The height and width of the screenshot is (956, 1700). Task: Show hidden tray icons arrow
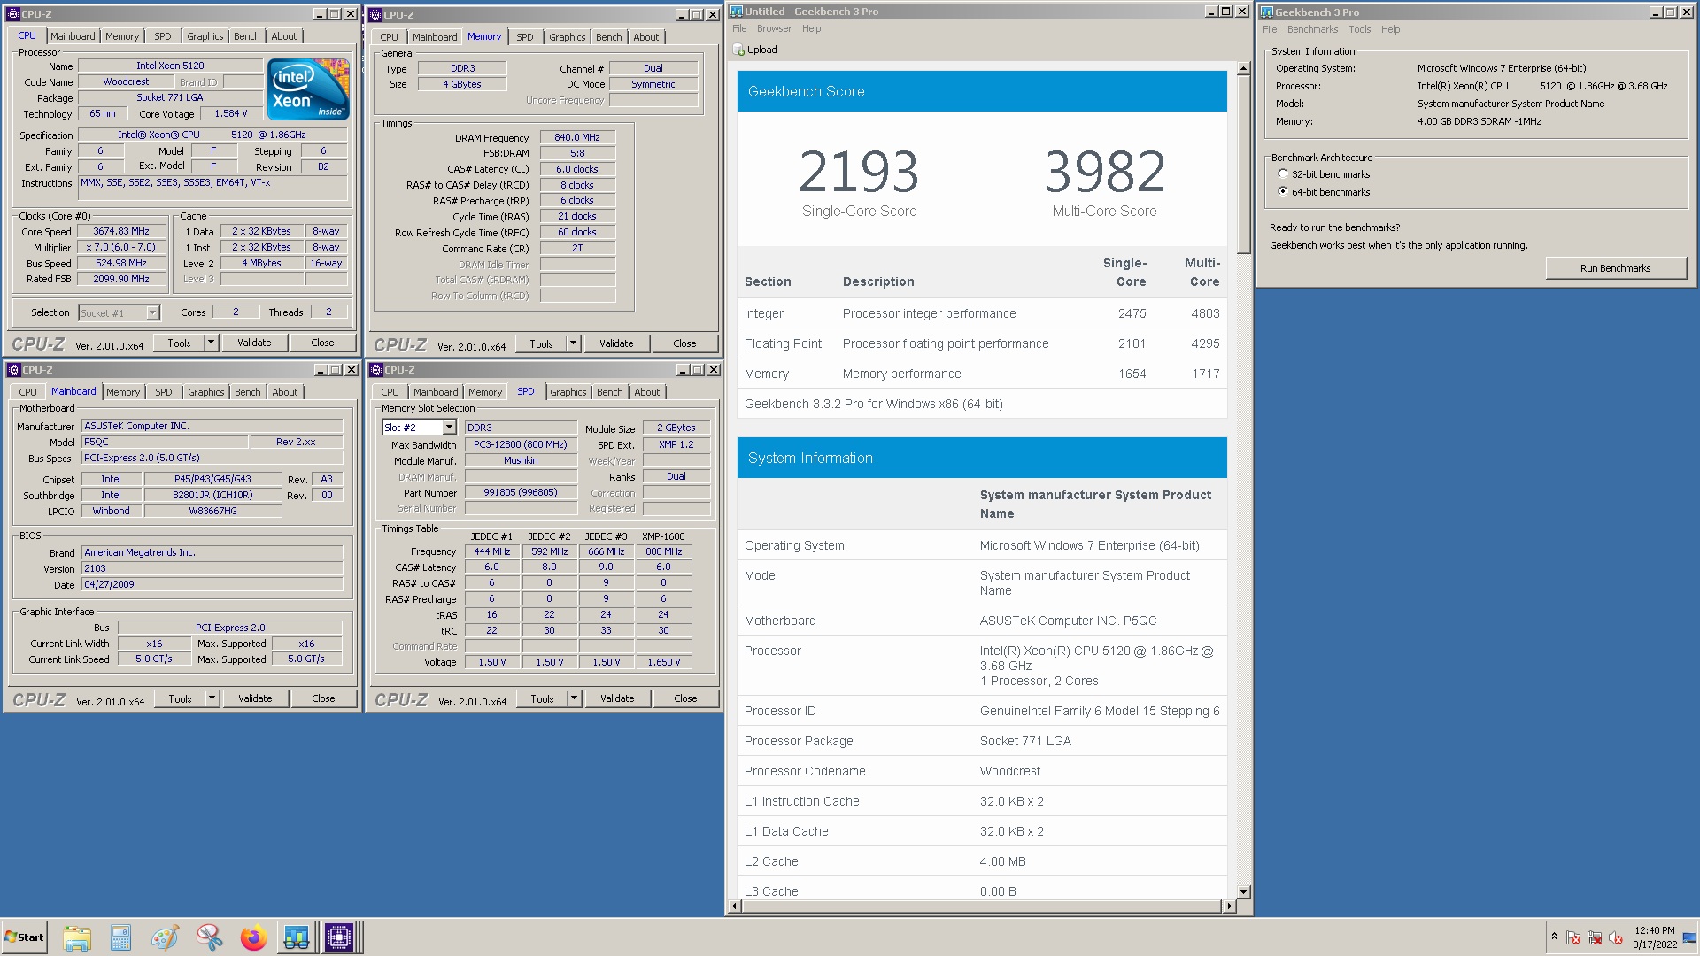pyautogui.click(x=1554, y=937)
